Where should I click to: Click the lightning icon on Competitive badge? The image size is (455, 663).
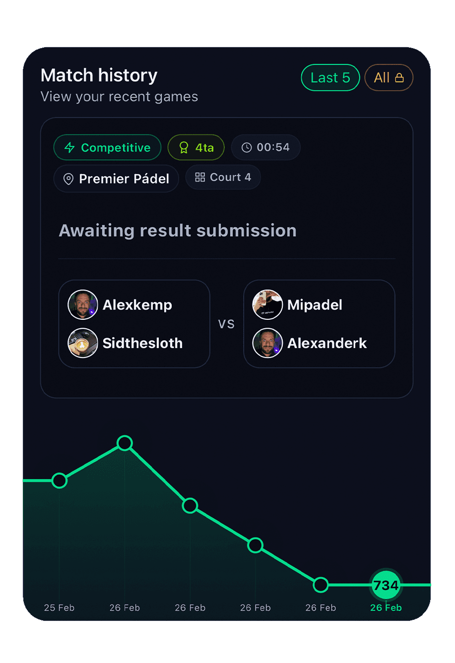tap(68, 147)
